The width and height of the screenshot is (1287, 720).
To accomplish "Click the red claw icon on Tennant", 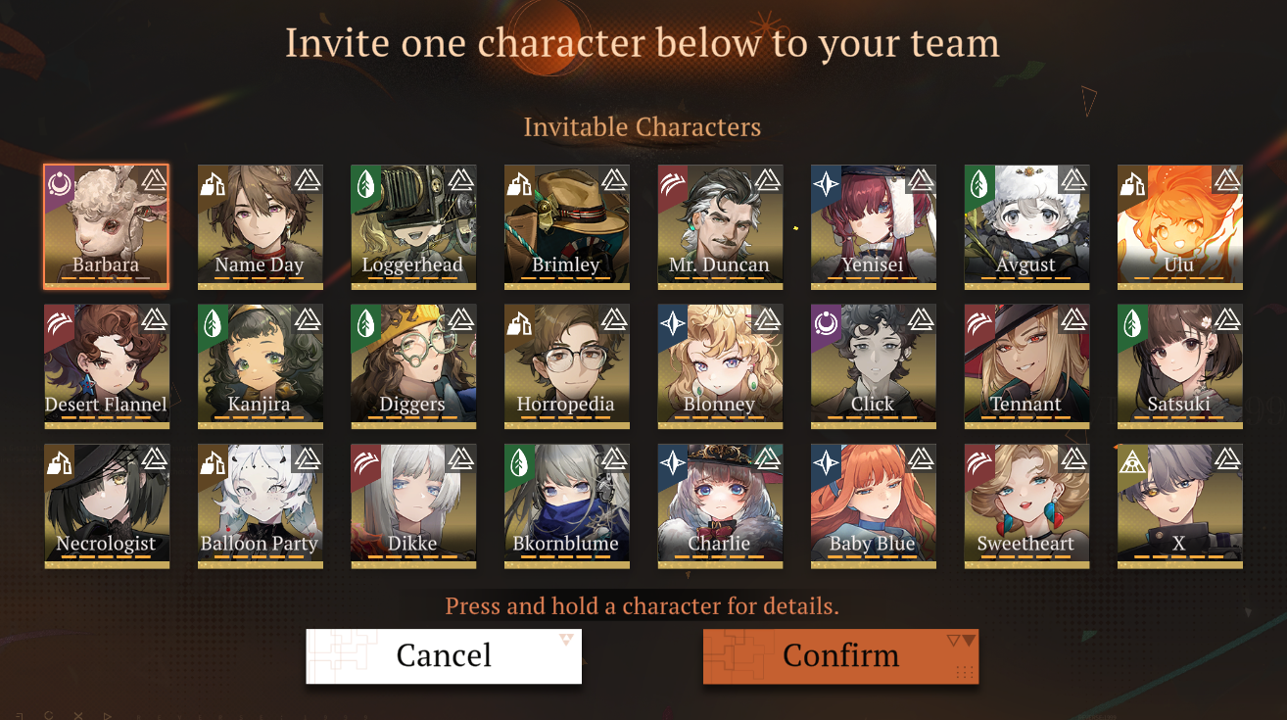I will tap(978, 322).
